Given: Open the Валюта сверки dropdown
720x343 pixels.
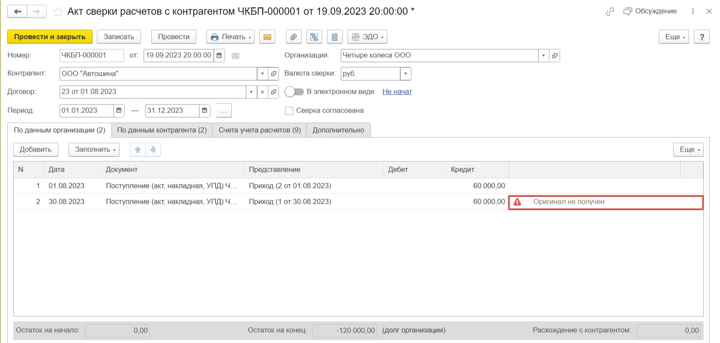Looking at the screenshot, I should 405,74.
